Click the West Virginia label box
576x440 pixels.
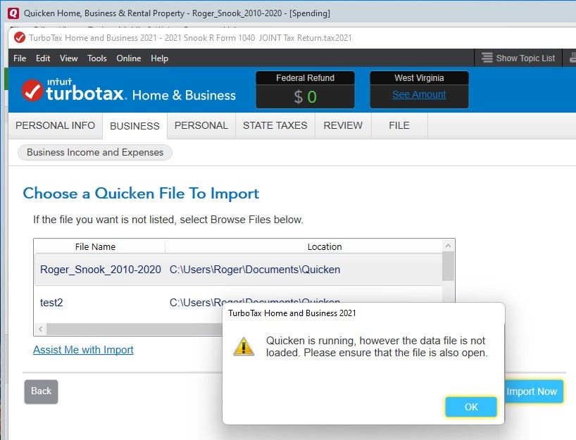coord(419,78)
